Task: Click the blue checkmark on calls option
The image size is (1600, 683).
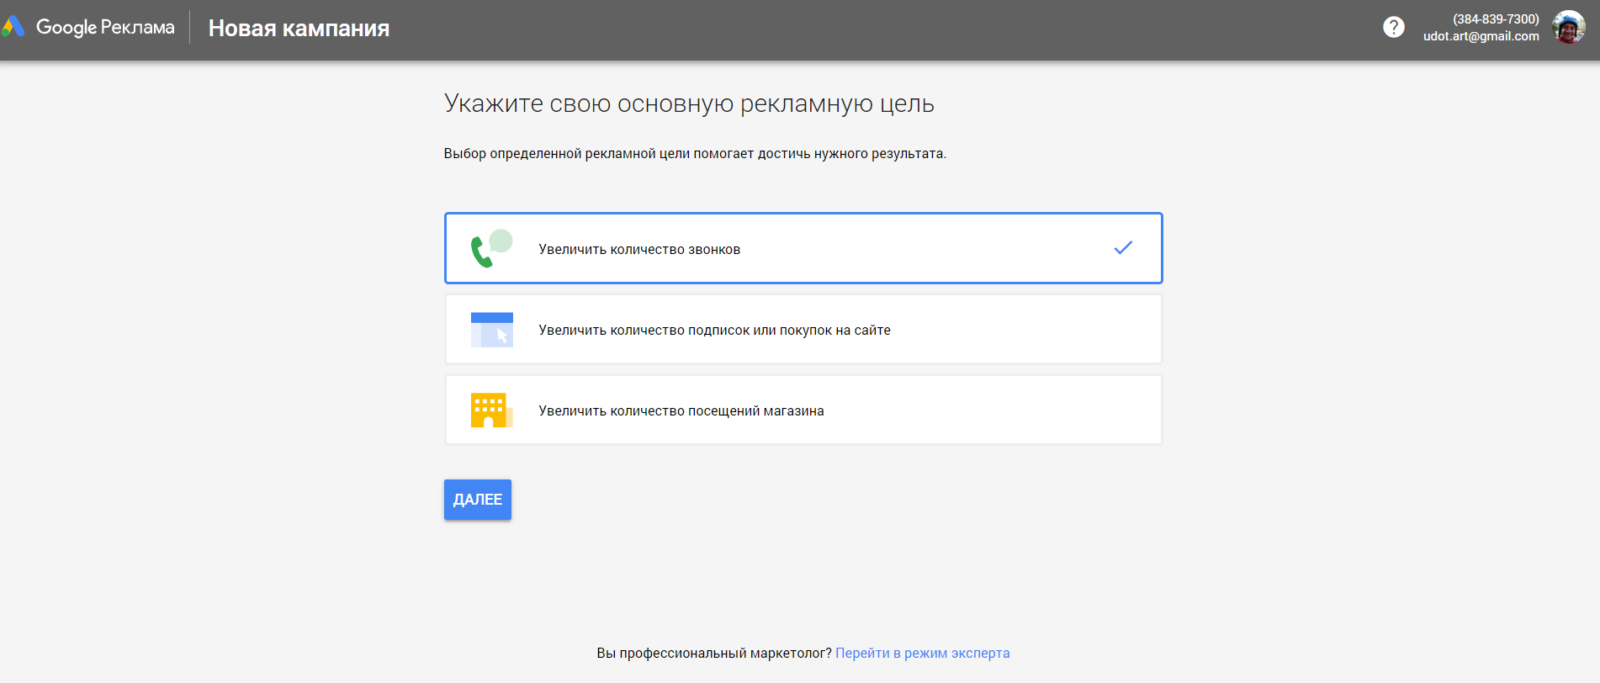Action: point(1123,248)
